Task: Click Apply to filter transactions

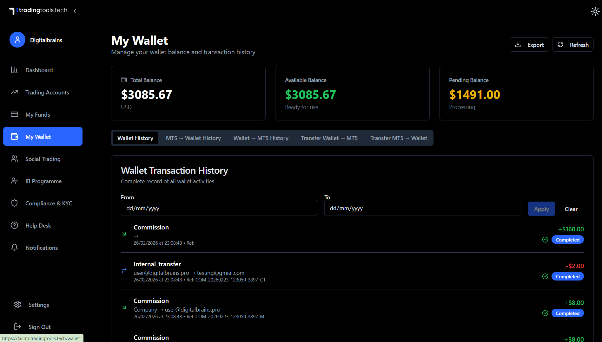Action: tap(541, 209)
